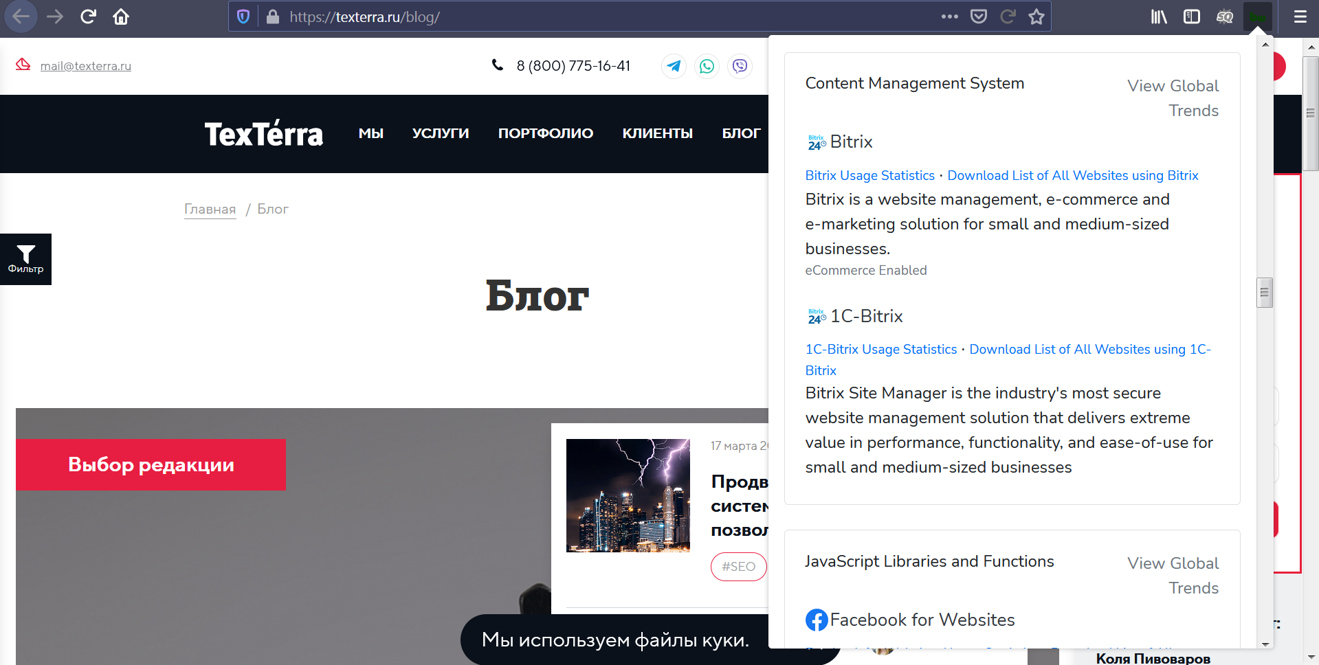Image resolution: width=1319 pixels, height=665 pixels.
Task: Click the WhatsApp icon in the header
Action: (707, 66)
